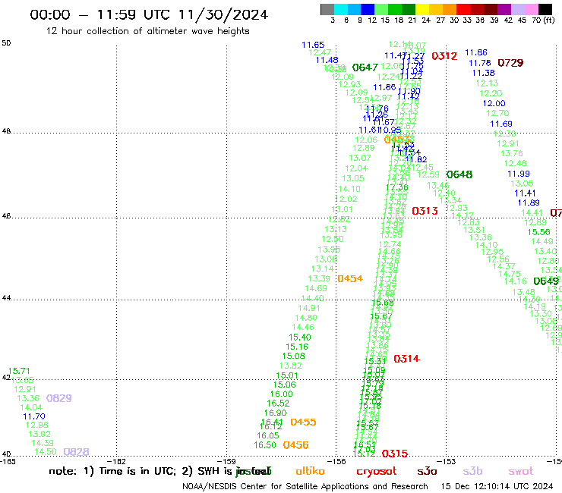The height and width of the screenshot is (493, 562).
Task: Click the gray swatch in the color legend
Action: (x=327, y=9)
